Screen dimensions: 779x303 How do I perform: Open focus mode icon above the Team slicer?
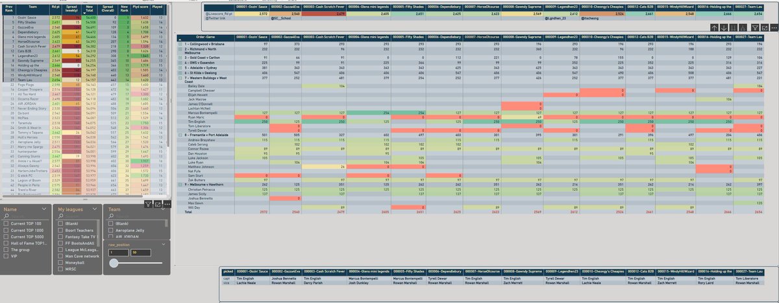coord(158,205)
